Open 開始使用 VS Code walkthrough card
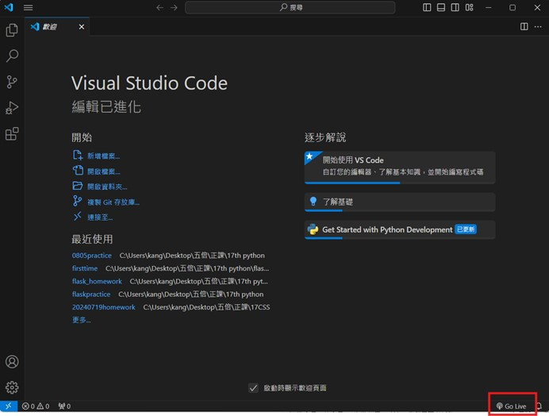The width and height of the screenshot is (549, 416). 400,168
